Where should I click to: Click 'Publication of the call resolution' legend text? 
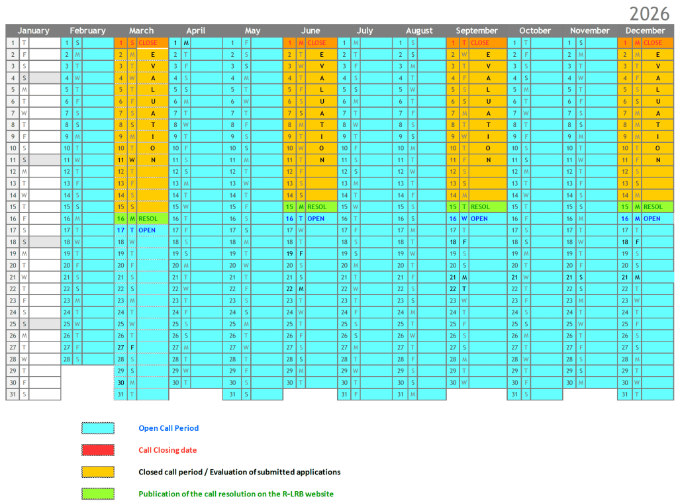point(236,494)
